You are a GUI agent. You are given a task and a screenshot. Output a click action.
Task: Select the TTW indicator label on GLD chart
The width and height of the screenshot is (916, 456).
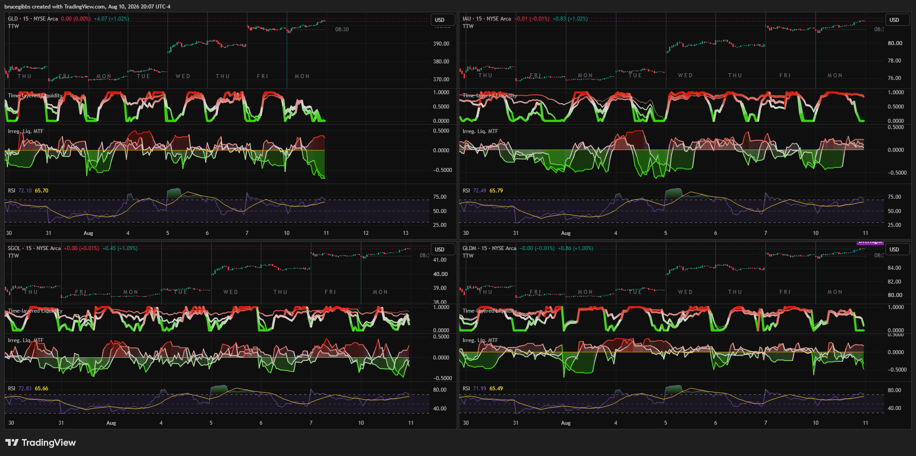[x=13, y=26]
